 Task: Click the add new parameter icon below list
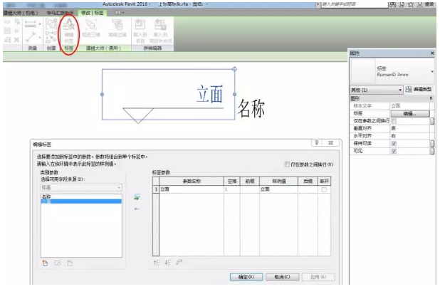click(45, 263)
